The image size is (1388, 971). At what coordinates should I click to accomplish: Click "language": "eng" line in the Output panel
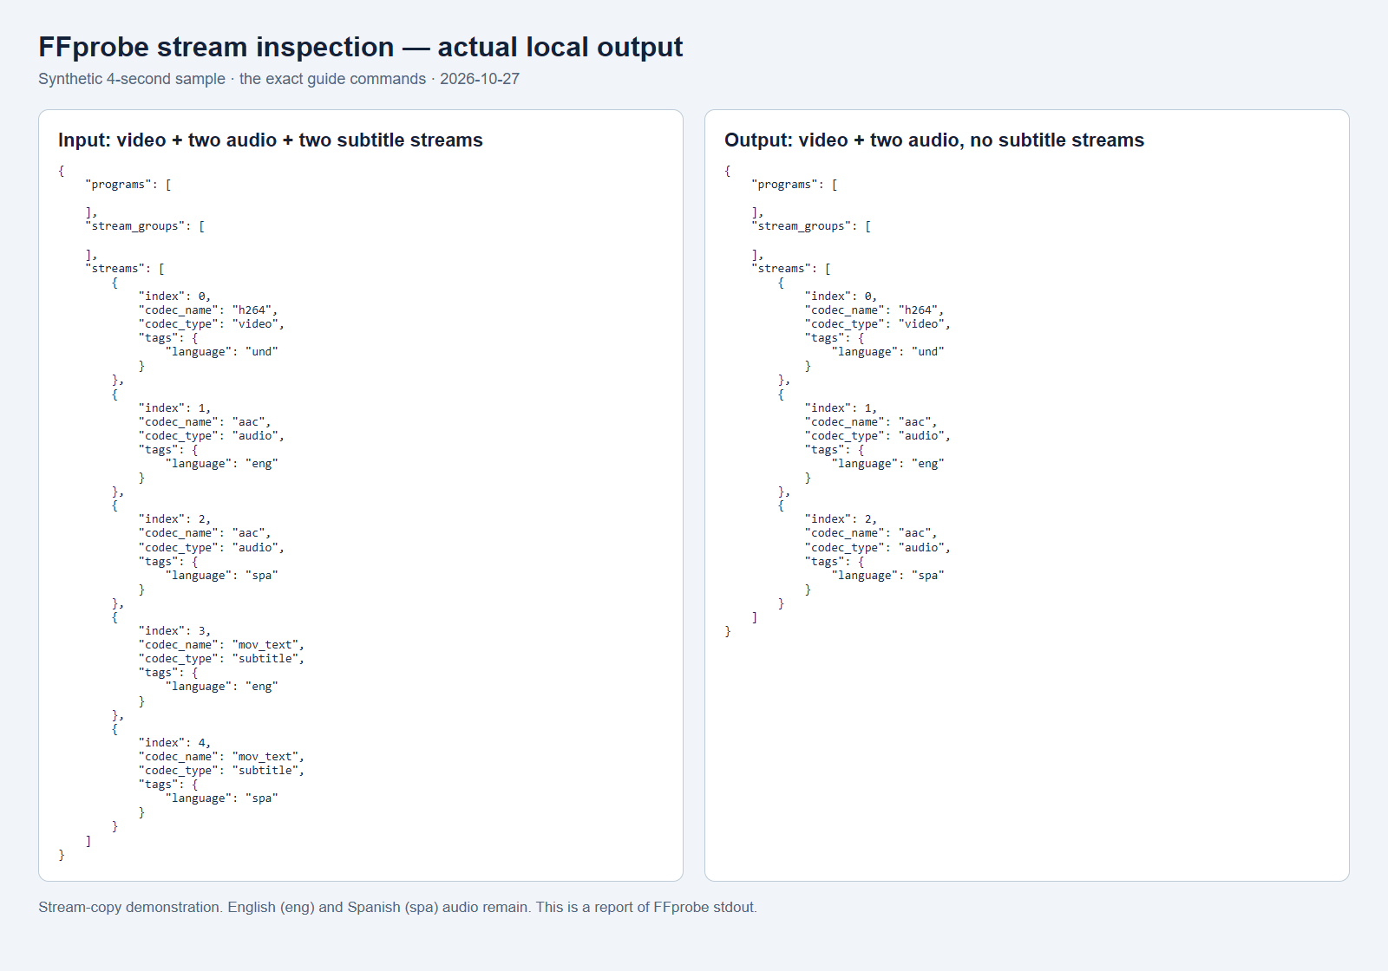[888, 464]
